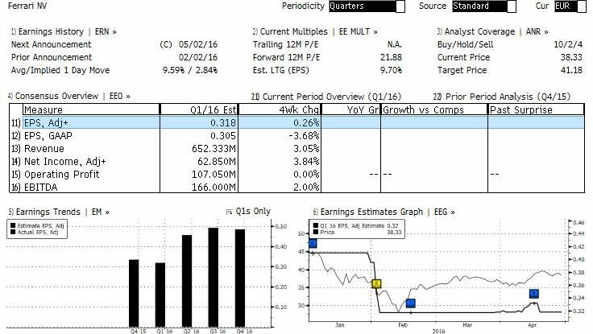The height and width of the screenshot is (334, 593).
Task: Open the Source dropdown set to Standard
Action: [x=484, y=6]
